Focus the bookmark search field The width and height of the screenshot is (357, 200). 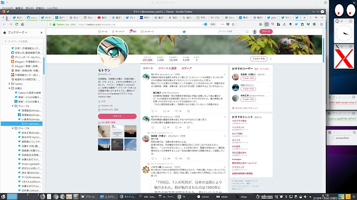pos(23,41)
